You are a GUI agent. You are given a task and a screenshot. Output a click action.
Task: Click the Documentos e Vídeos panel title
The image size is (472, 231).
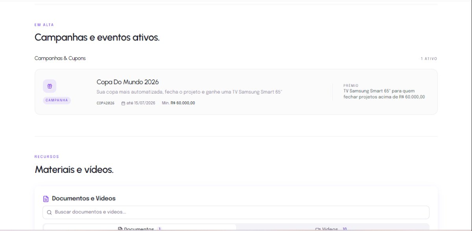84,198
